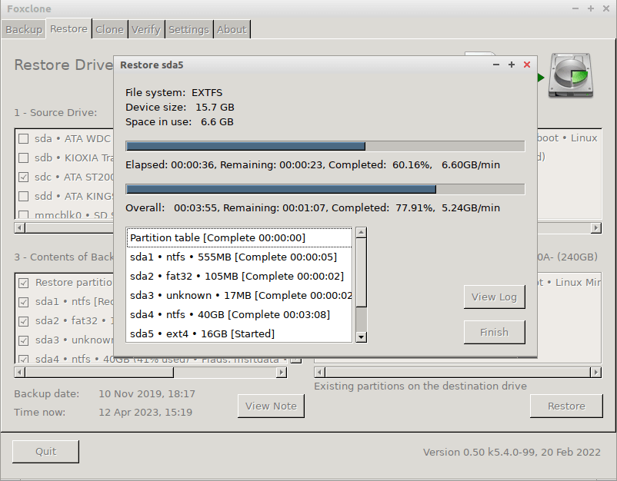Toggle the Restore partition table checkbox
Screen dimensions: 617x481
pos(24,283)
